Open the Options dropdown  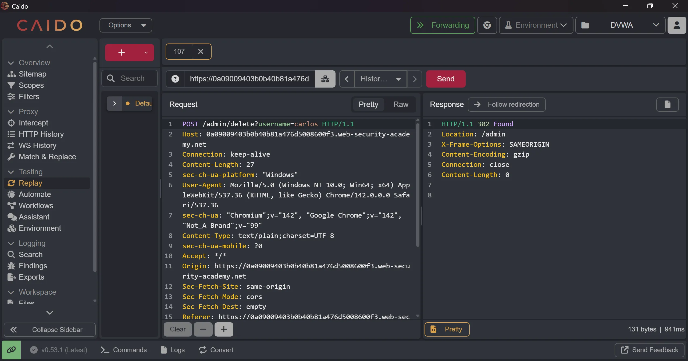[x=126, y=25]
